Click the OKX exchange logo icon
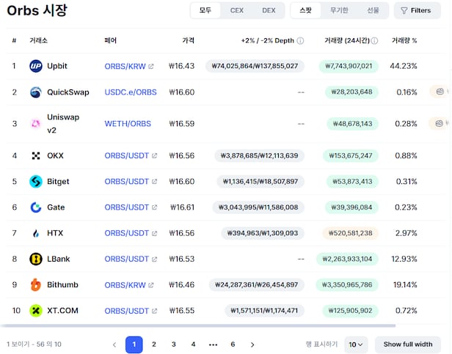Screen dimensions: 452x354 click(36, 155)
